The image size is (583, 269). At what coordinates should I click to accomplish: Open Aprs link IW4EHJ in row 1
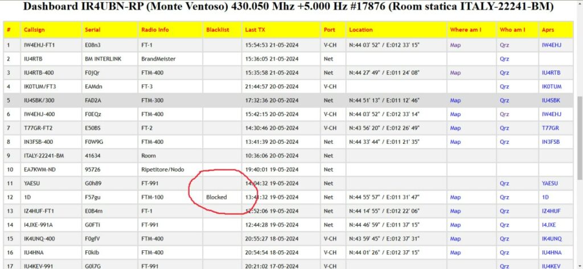point(552,45)
